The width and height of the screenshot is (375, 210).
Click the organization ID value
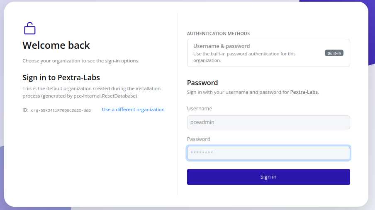(61, 110)
